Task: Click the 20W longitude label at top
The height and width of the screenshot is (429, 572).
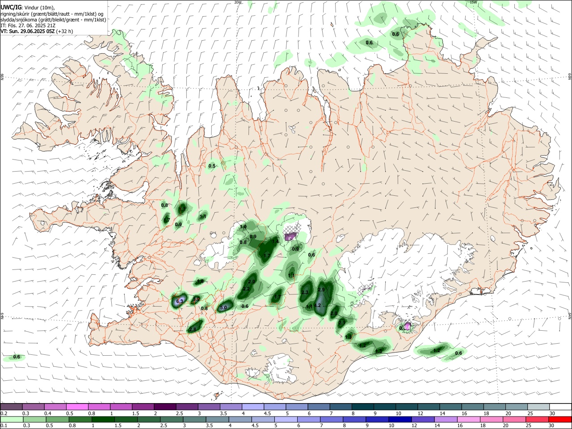Action: pos(238,2)
